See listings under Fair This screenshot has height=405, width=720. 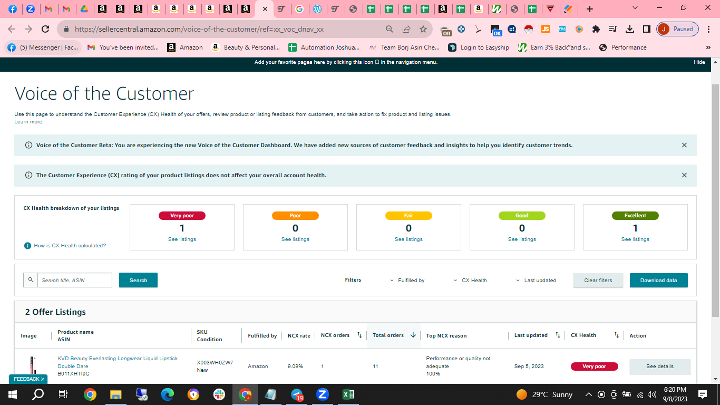(x=408, y=239)
